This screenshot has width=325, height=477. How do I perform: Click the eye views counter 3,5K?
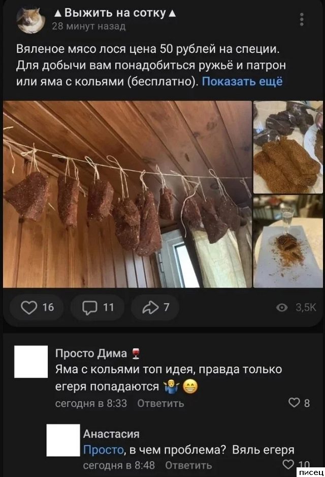pyautogui.click(x=297, y=307)
